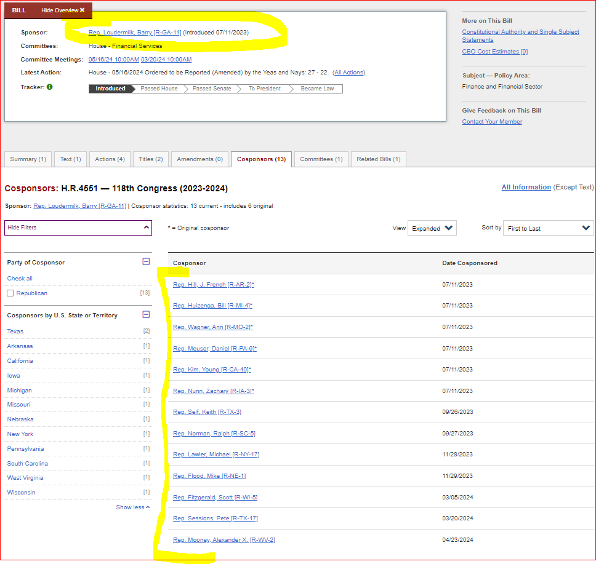Filter cosponsors by West Virginia
This screenshot has width=596, height=564.
25,478
